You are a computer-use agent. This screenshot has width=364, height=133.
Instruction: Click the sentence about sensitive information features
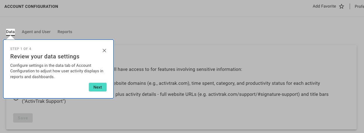[x=178, y=70]
